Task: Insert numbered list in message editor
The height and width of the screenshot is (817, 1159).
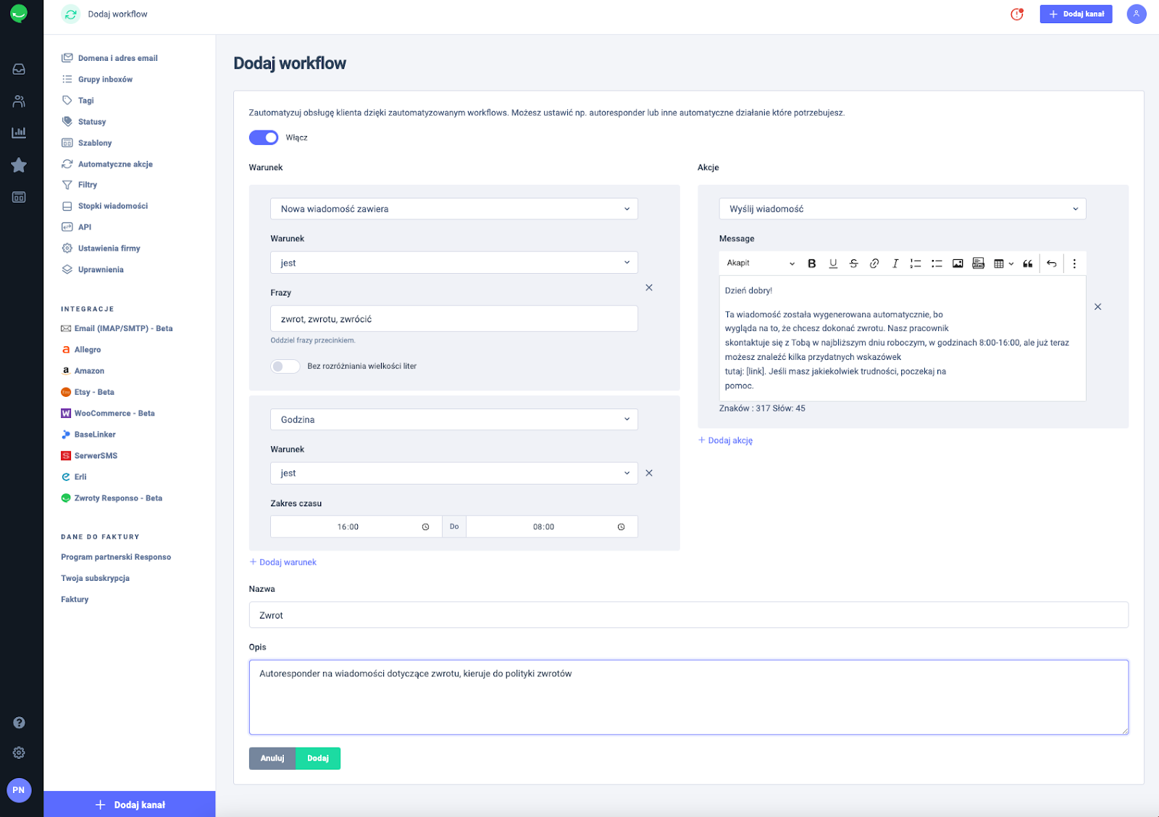Action: [x=916, y=264]
